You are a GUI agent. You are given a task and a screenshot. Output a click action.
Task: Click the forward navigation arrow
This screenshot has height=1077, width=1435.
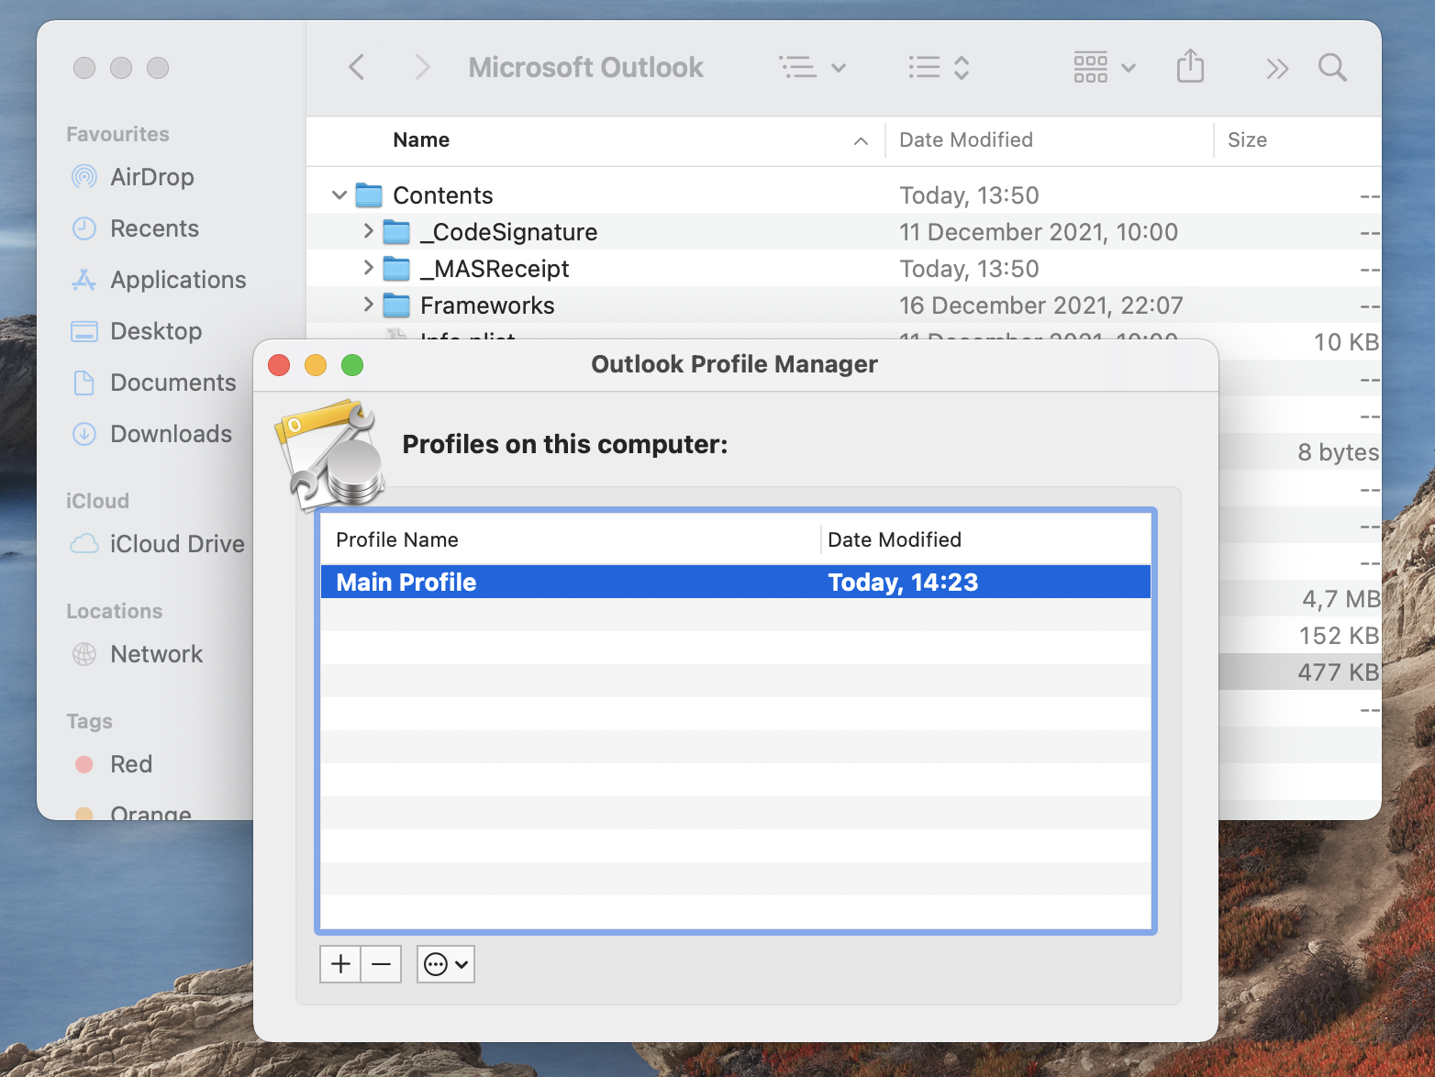(421, 67)
